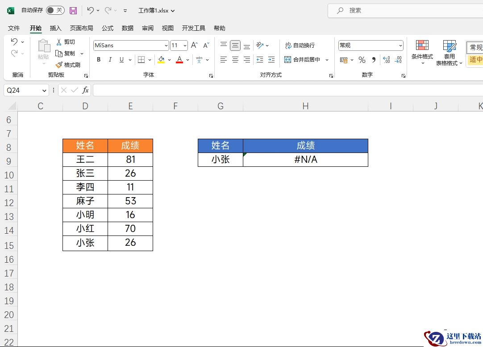This screenshot has width=483, height=347.
Task: Open number format dropdown showing 常规
Action: [400, 45]
